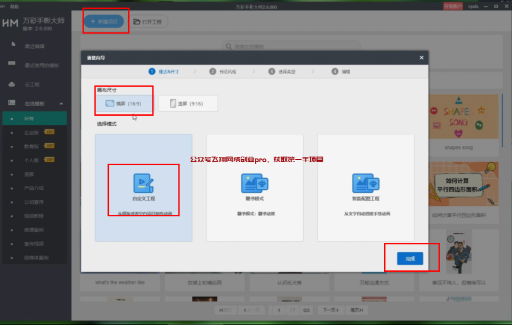The height and width of the screenshot is (325, 512).
Task: Click the 云工程 cloud icon
Action: point(12,84)
